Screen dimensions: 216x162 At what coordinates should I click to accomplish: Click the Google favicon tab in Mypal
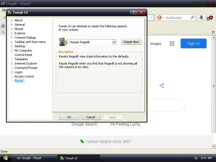pyautogui.click(x=3, y=32)
